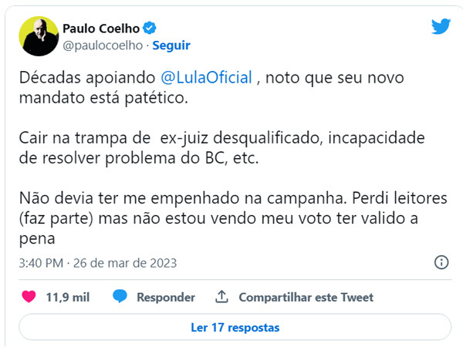The width and height of the screenshot is (463, 347).
Task: Click the date '26 de mar de 2023'
Action: pyautogui.click(x=125, y=263)
